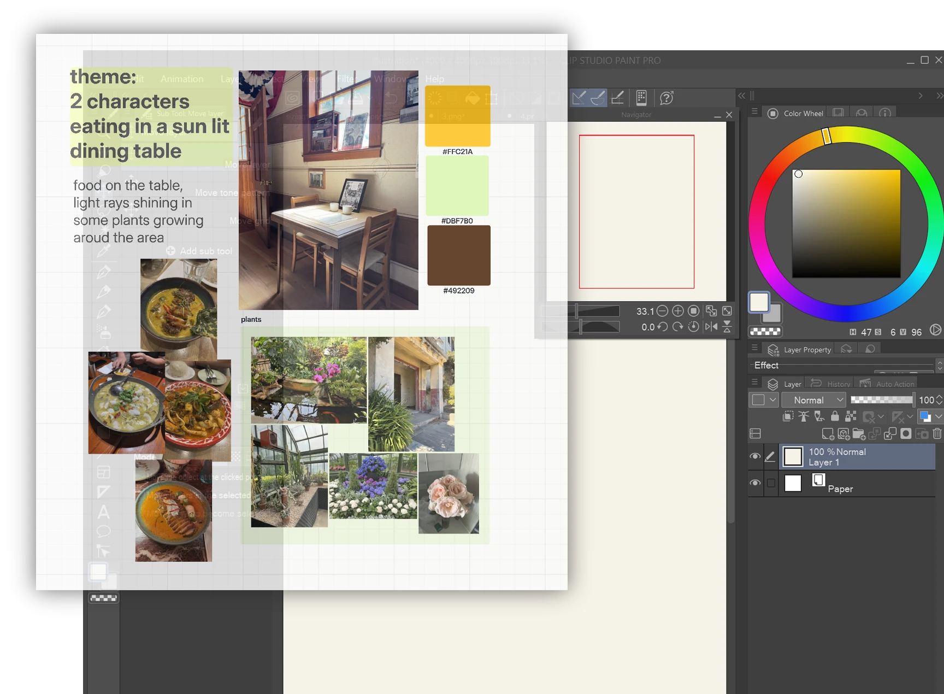Hide the Paper layer with its eye icon

pyautogui.click(x=755, y=483)
